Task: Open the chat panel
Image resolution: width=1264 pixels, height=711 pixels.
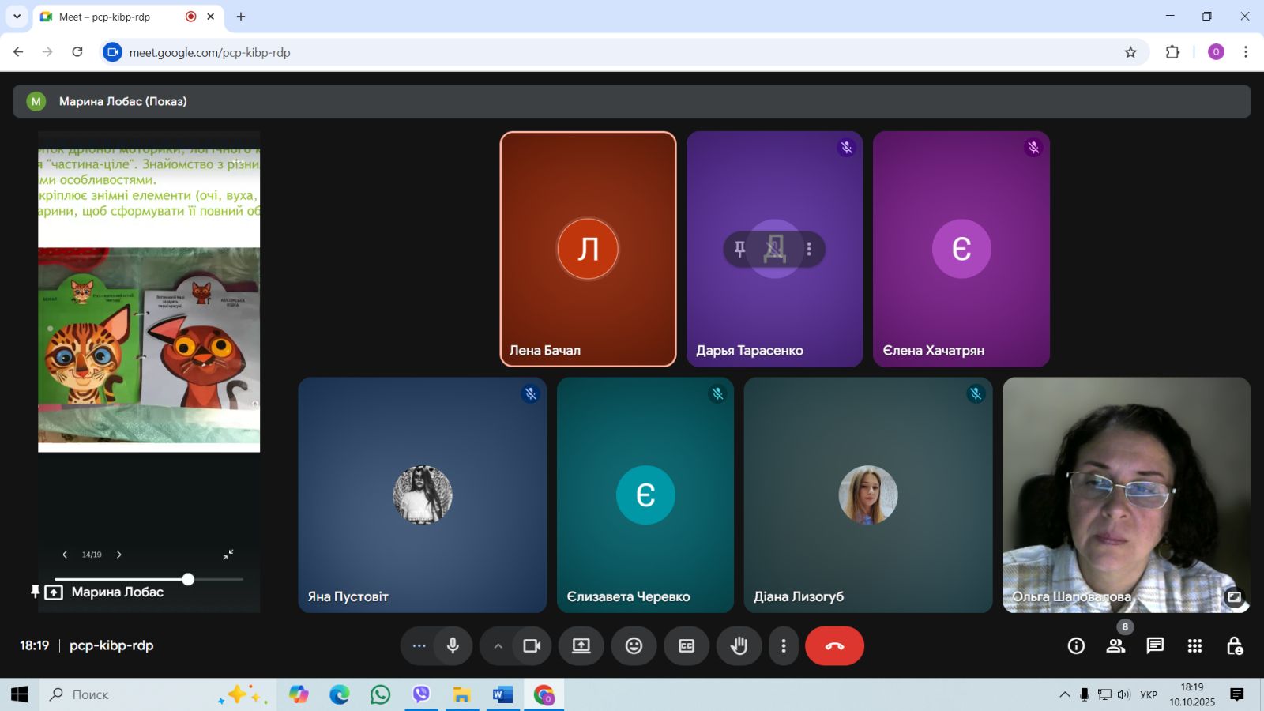Action: [1155, 646]
